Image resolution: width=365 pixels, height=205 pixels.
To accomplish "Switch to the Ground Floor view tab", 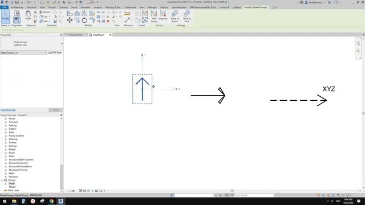I will tap(76, 35).
